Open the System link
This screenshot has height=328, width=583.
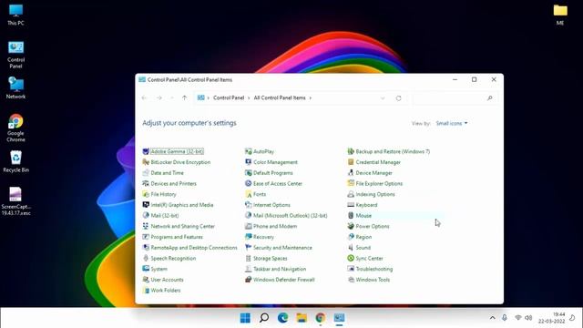click(159, 269)
